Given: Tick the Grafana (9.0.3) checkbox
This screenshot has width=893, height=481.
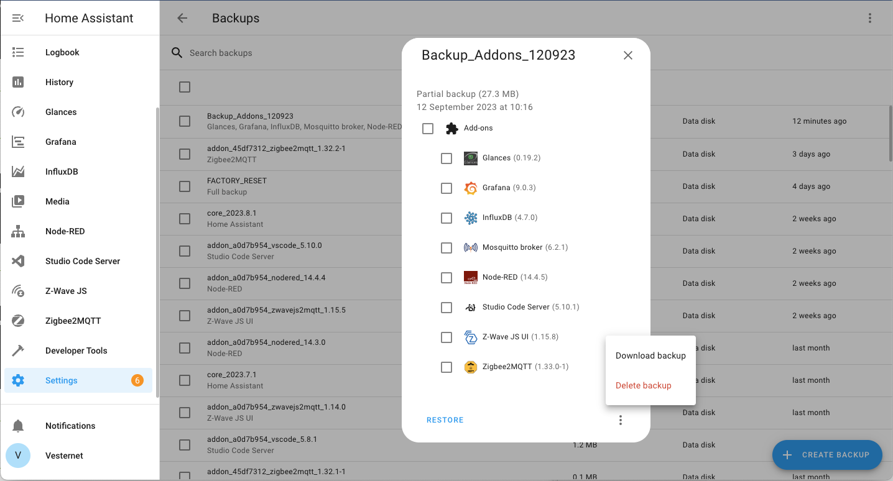Looking at the screenshot, I should coord(447,188).
